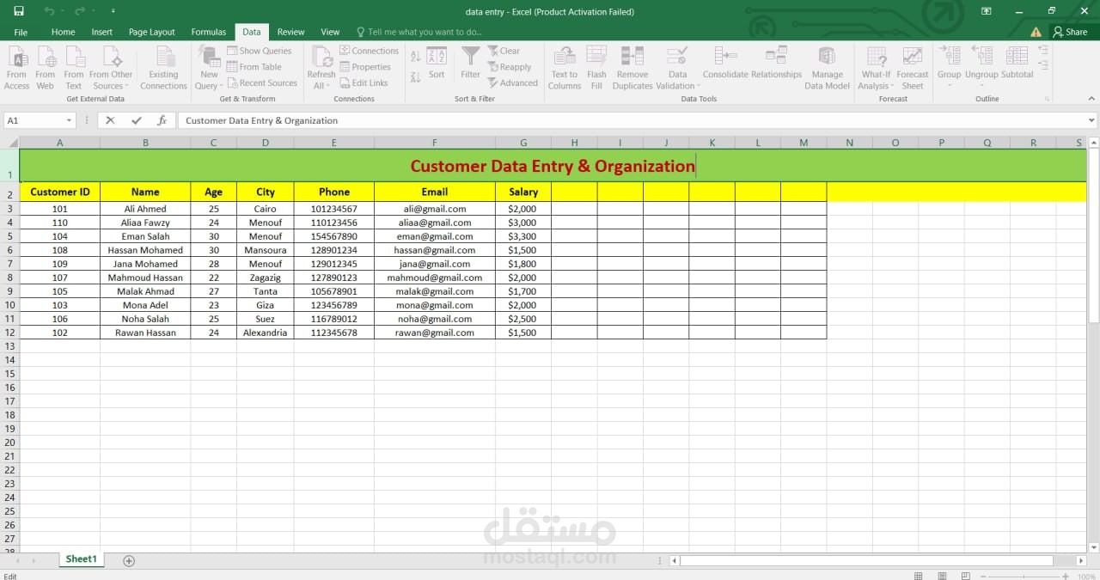Import data using From Web
1100x580 pixels.
click(45, 67)
